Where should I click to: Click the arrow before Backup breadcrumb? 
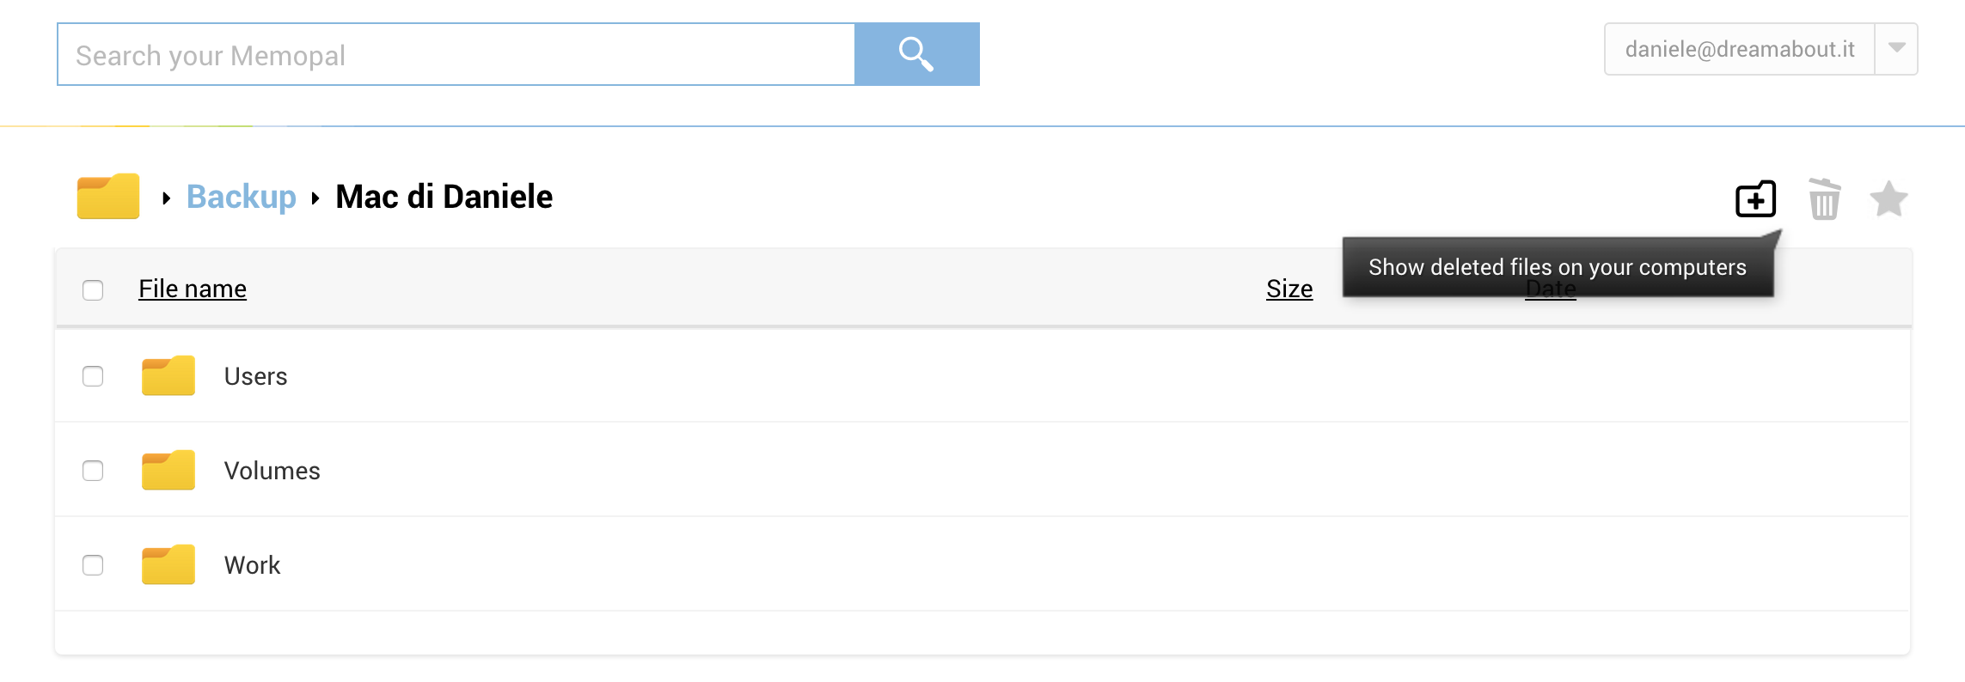[x=167, y=198]
